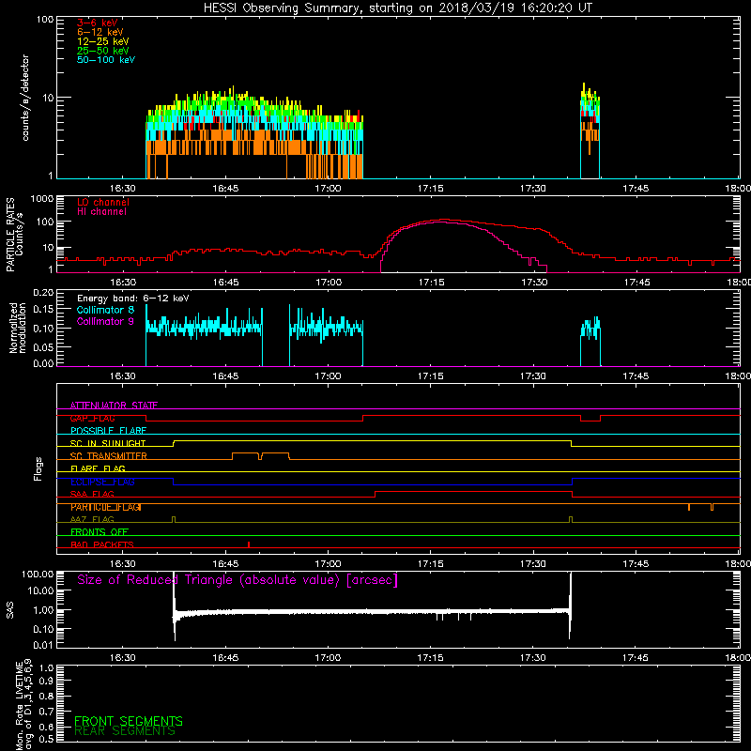Select the 25-50 keV legend label

pyautogui.click(x=103, y=51)
